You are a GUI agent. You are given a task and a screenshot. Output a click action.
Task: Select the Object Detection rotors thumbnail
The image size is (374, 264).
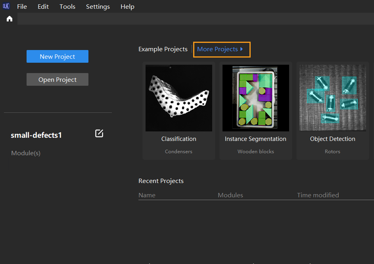click(x=332, y=98)
